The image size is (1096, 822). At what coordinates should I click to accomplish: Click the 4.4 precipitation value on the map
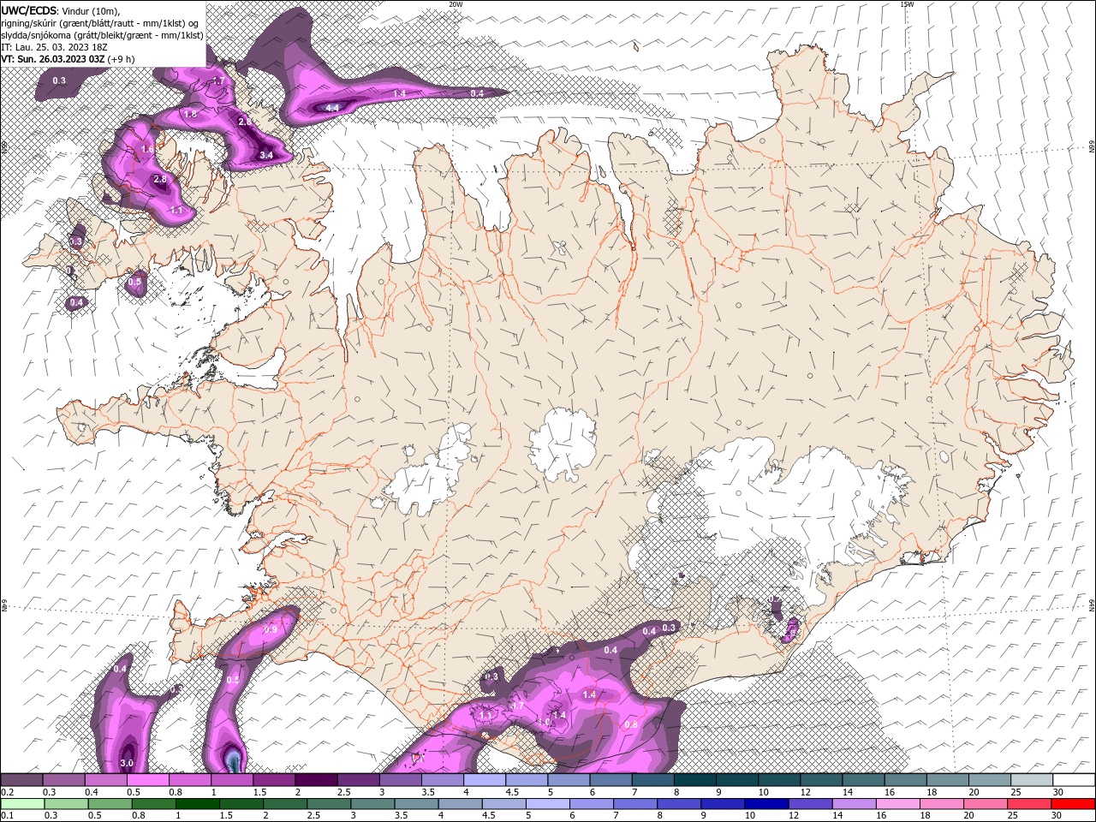[x=333, y=108]
